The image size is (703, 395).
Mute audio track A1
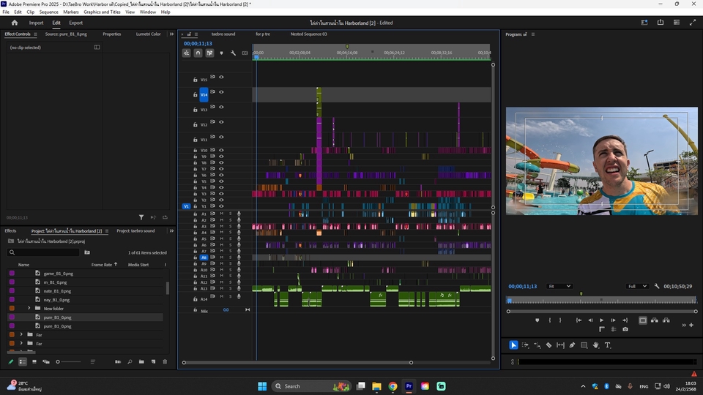pos(222,214)
